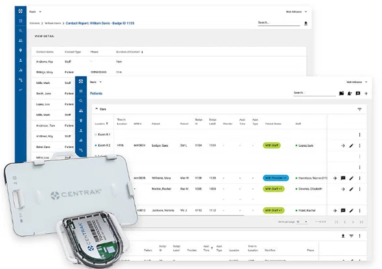The image size is (382, 269).
Task: Open the list icon in the Patients window sidebar
Action: pos(81,91)
